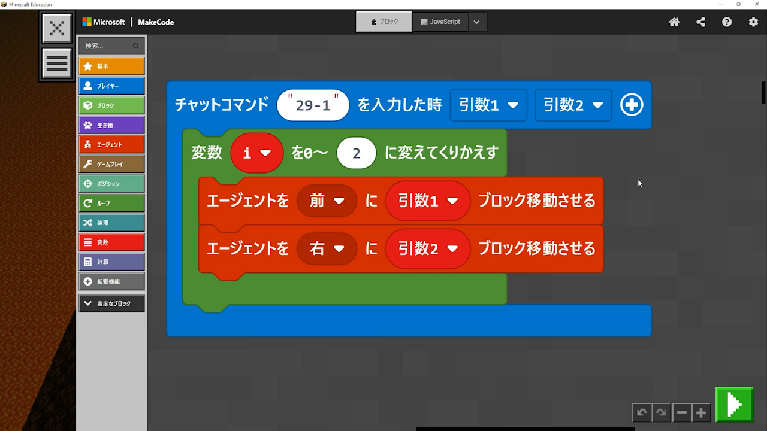Open the Help question mark icon

pos(727,22)
